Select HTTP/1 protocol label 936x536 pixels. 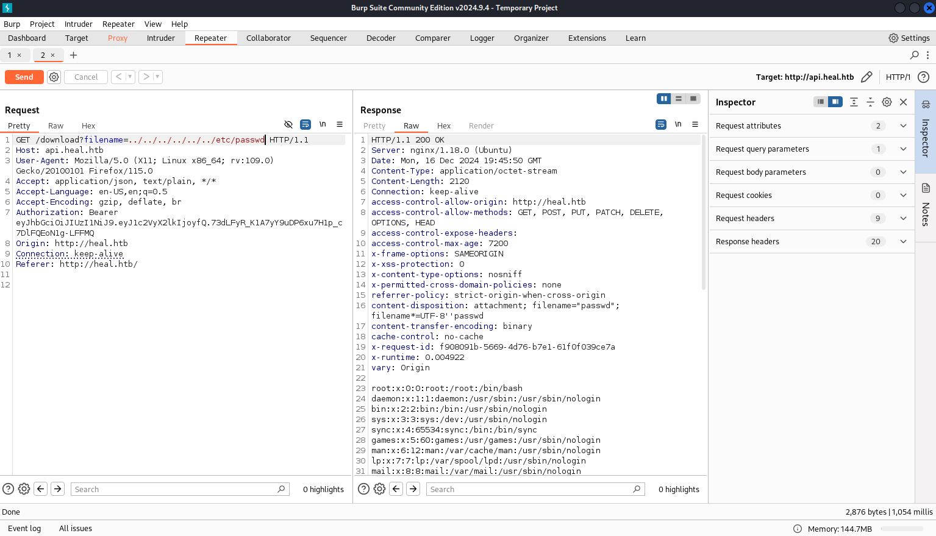click(898, 77)
